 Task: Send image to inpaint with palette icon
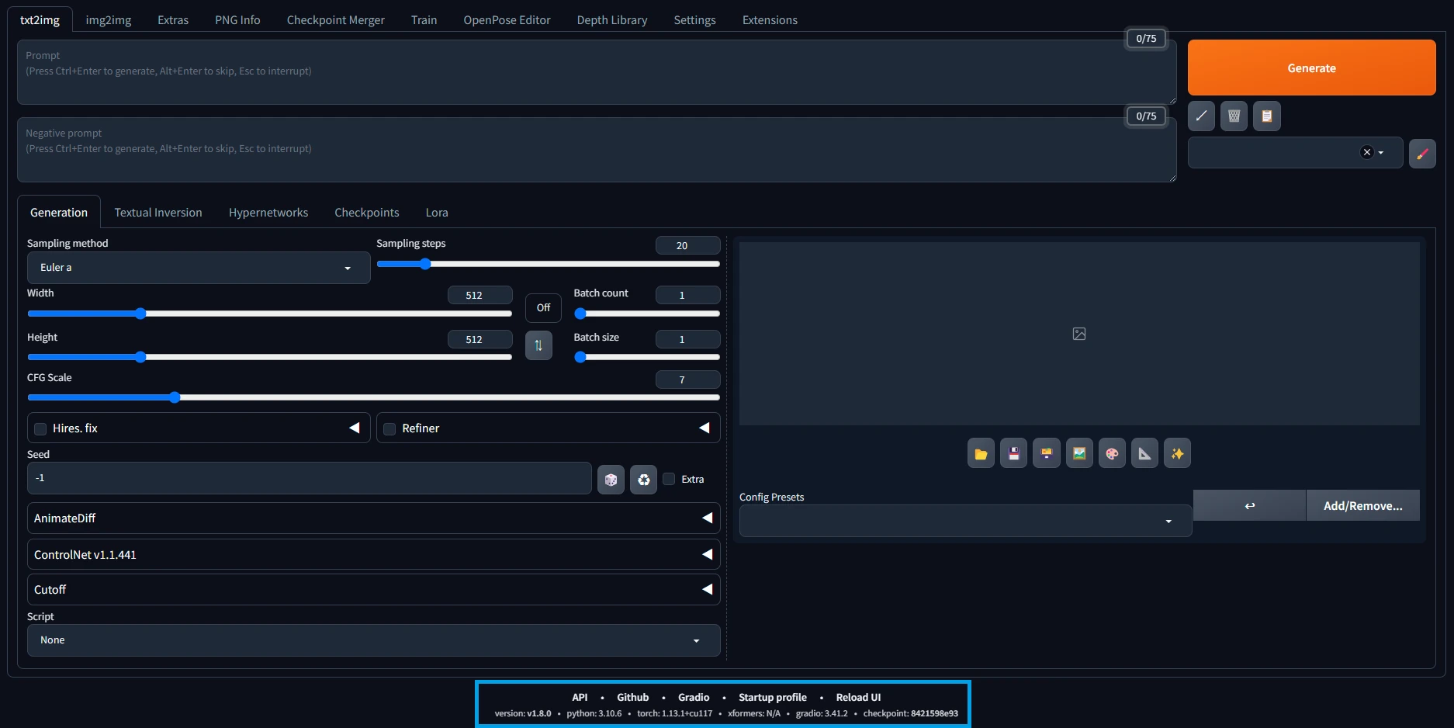1112,453
